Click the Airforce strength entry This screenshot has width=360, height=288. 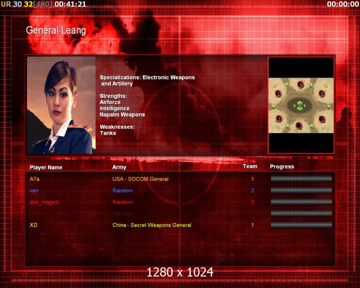[110, 102]
